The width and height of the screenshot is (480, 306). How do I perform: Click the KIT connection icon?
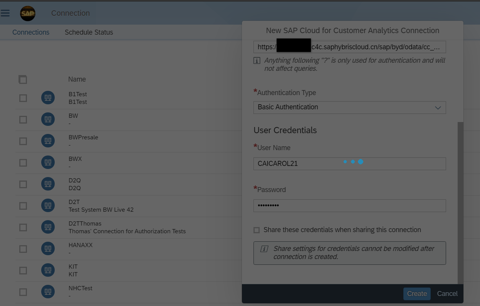(48, 270)
